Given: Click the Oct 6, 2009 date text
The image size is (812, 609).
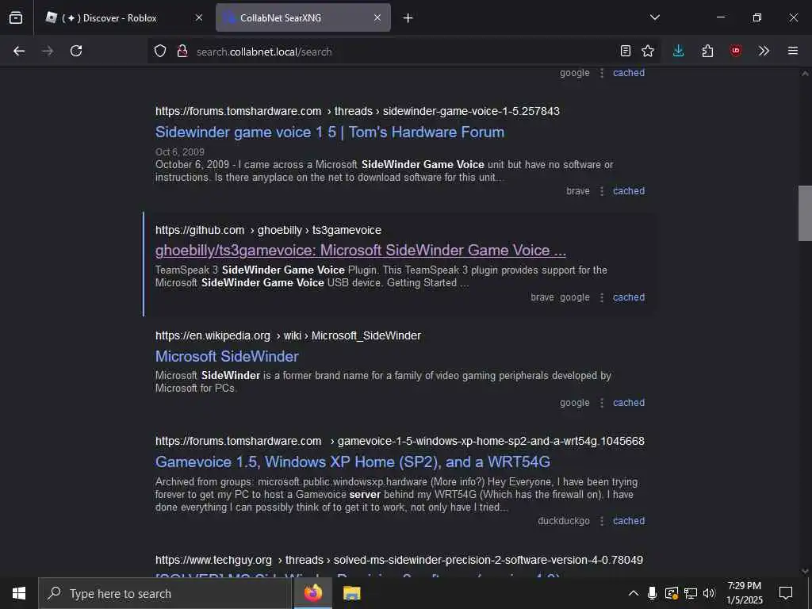Looking at the screenshot, I should pyautogui.click(x=180, y=151).
